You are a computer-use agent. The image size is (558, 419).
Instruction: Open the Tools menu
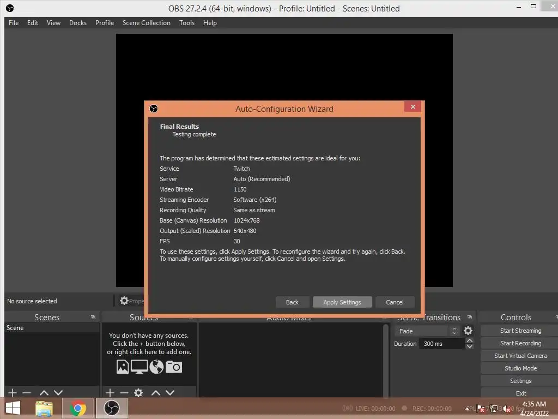(x=187, y=23)
